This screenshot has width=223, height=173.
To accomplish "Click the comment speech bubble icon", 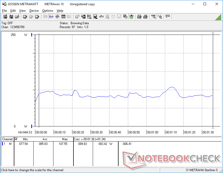I will pyautogui.click(x=168, y=16).
